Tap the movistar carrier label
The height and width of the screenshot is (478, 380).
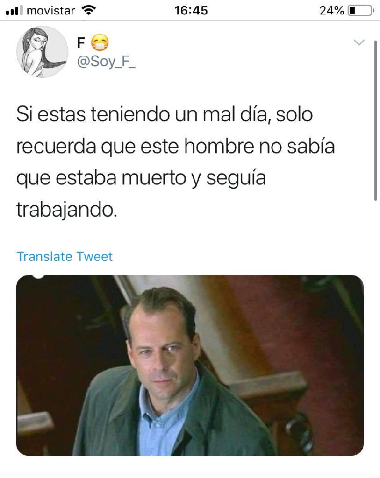coord(50,11)
